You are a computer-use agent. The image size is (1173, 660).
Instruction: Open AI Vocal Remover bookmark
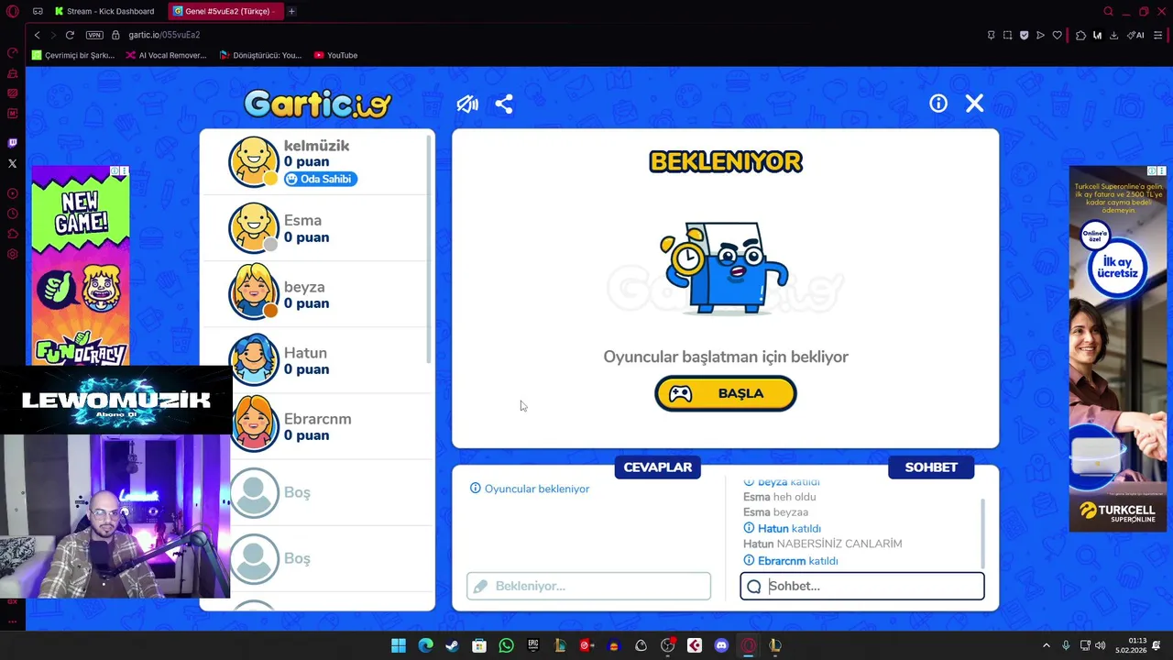[166, 55]
